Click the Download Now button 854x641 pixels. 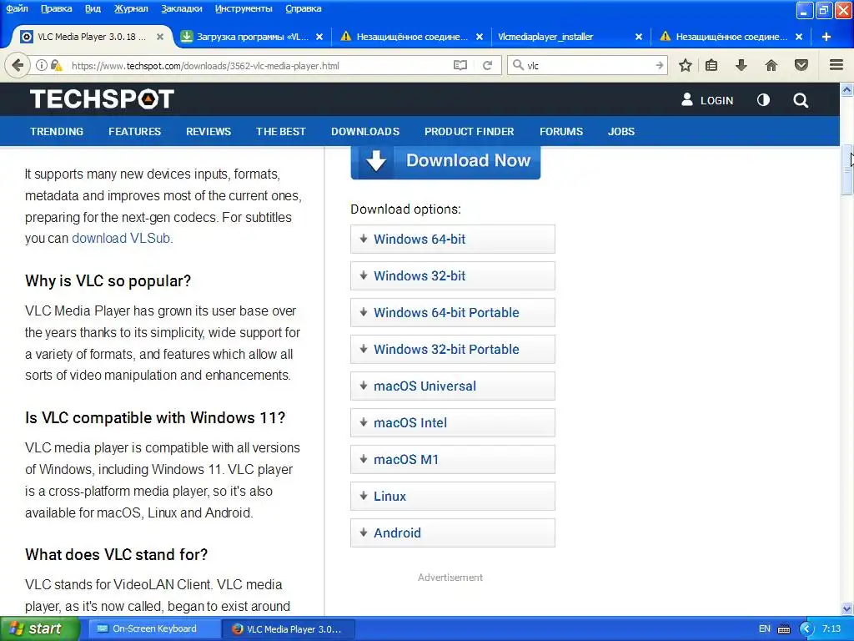[x=445, y=162]
